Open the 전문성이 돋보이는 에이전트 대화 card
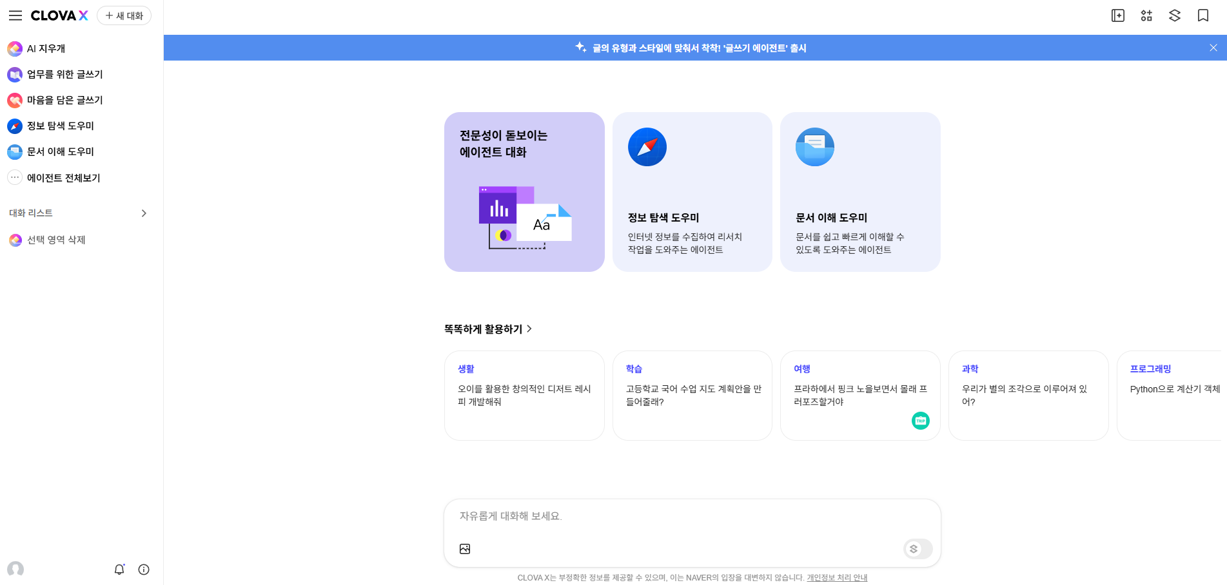The width and height of the screenshot is (1227, 585). point(524,192)
